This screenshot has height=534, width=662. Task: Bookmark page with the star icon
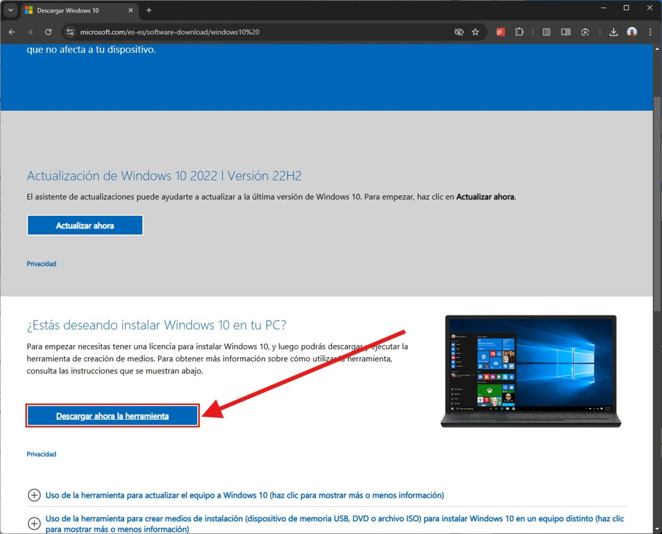coord(475,32)
